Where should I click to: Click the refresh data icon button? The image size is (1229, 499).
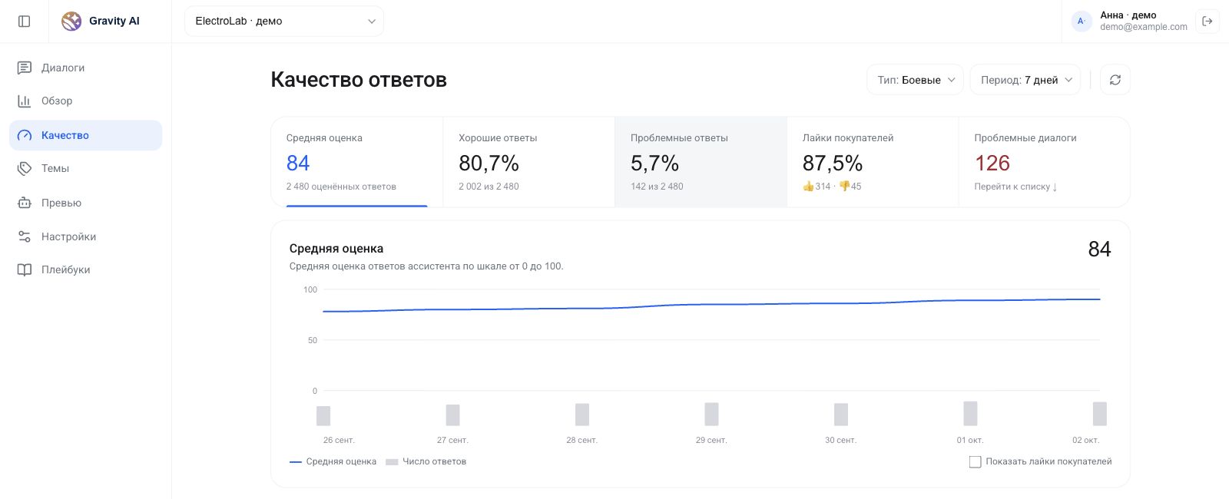1115,80
